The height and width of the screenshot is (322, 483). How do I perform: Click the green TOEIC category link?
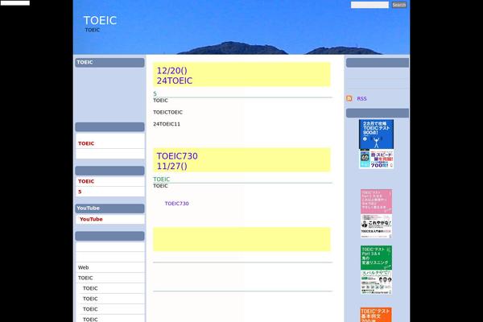[162, 179]
